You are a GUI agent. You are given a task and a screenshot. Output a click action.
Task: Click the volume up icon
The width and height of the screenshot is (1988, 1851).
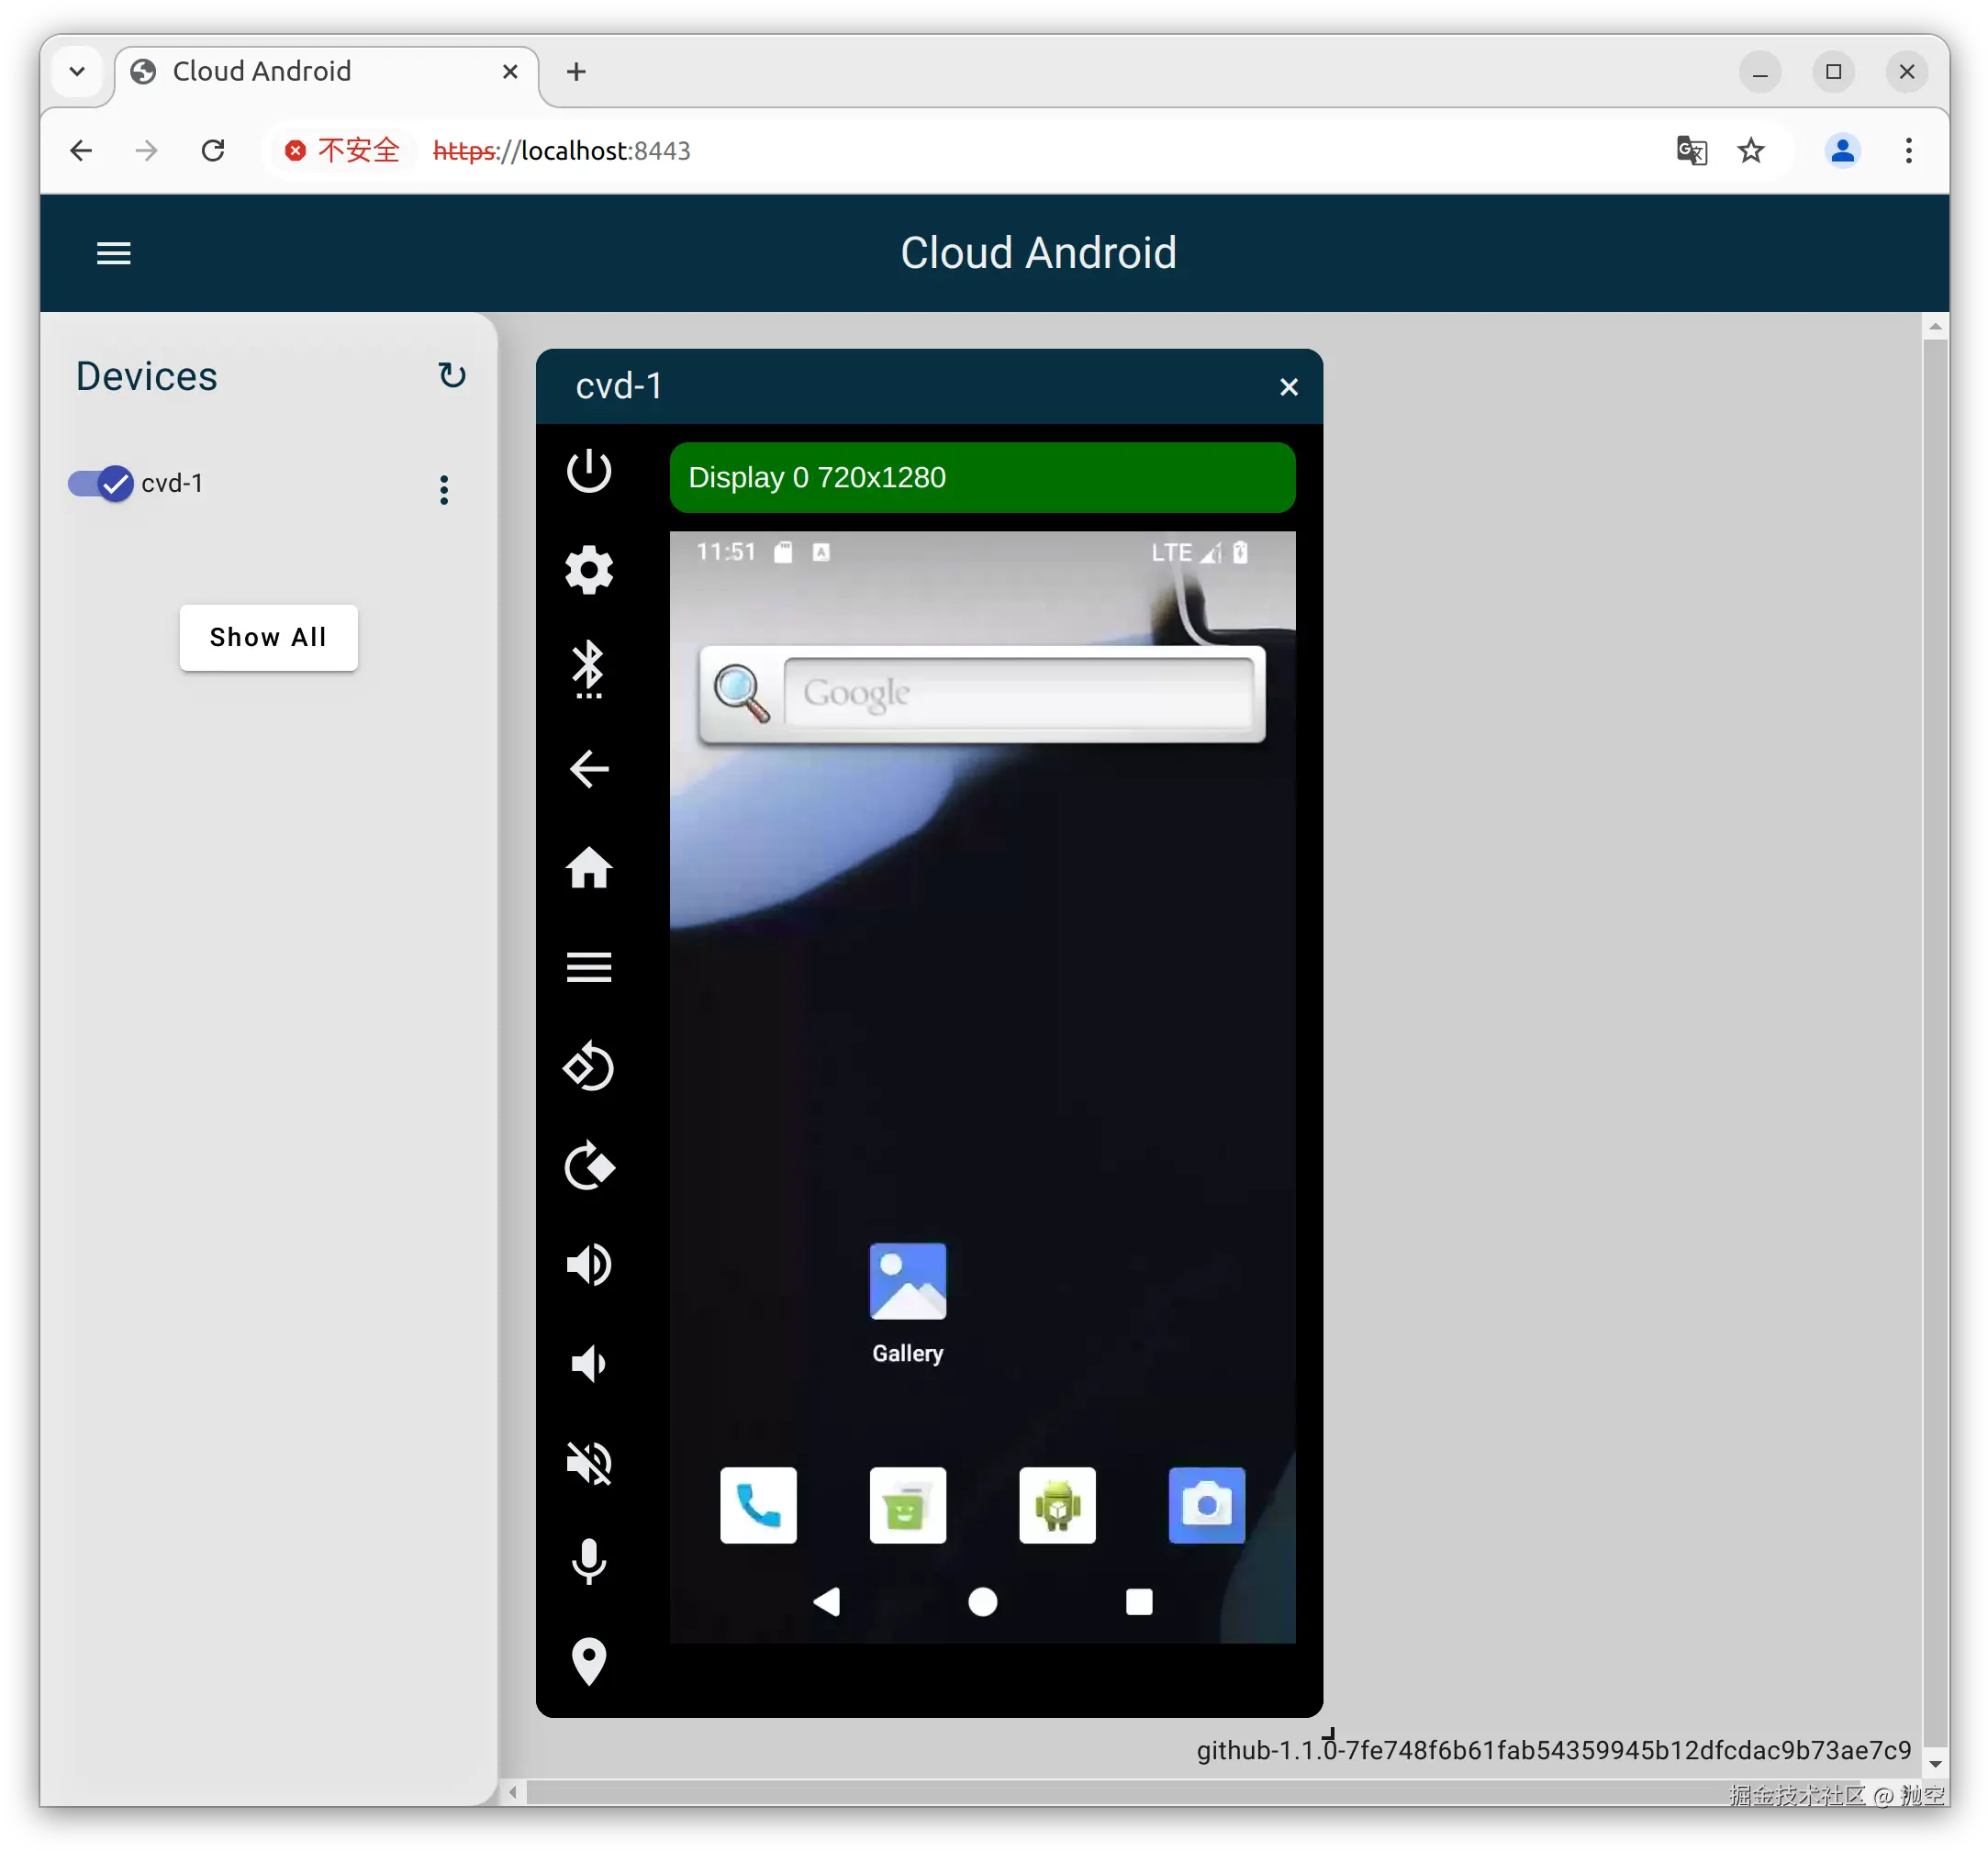(589, 1265)
